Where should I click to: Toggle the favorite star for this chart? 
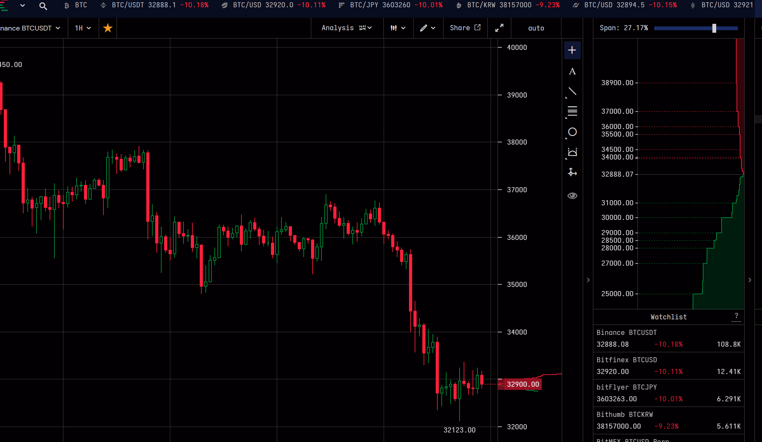[x=108, y=28]
